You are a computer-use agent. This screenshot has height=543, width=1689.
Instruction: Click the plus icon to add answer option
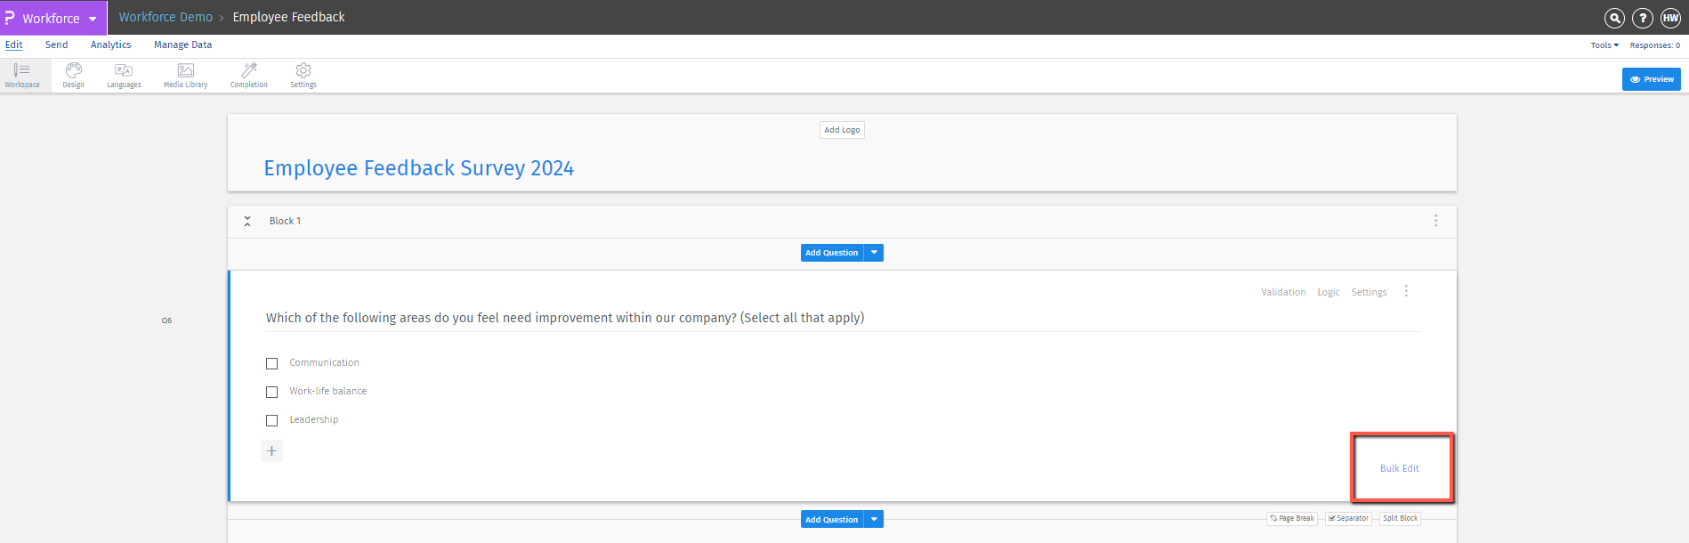point(272,450)
